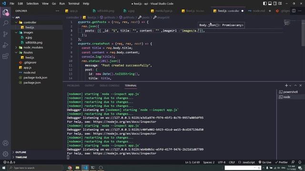The width and height of the screenshot is (305, 171).
Task: Open Run and Debug view
Action: coord(5,45)
